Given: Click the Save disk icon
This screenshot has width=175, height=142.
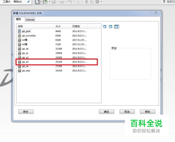Looking at the screenshot, I should click(x=54, y=2).
